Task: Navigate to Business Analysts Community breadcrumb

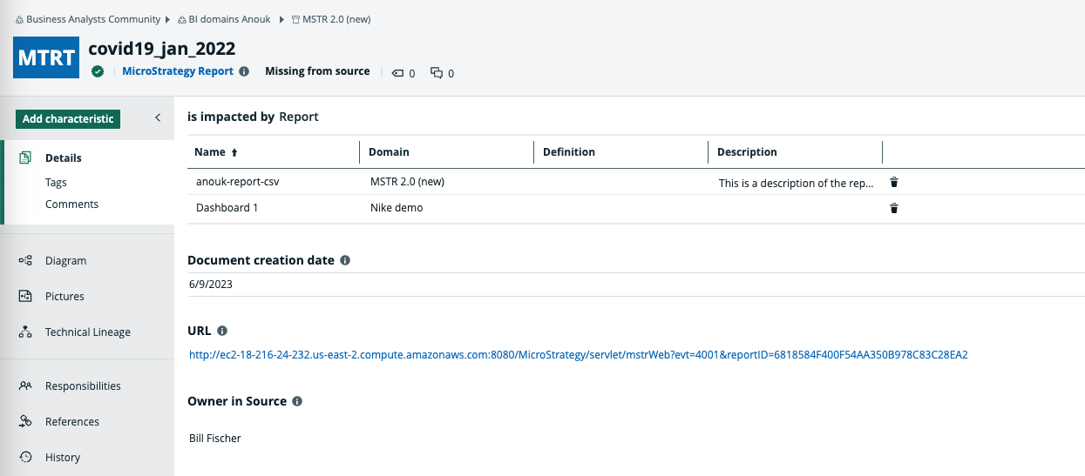Action: [x=93, y=18]
